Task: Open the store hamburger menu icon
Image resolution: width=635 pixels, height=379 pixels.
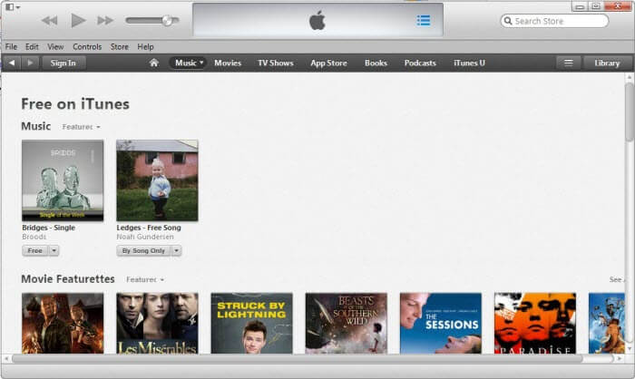Action: pyautogui.click(x=569, y=63)
